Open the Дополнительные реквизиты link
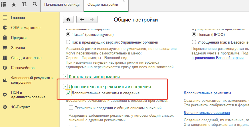Image resolution: width=249 pixels, height=127 pixels. tap(207, 93)
